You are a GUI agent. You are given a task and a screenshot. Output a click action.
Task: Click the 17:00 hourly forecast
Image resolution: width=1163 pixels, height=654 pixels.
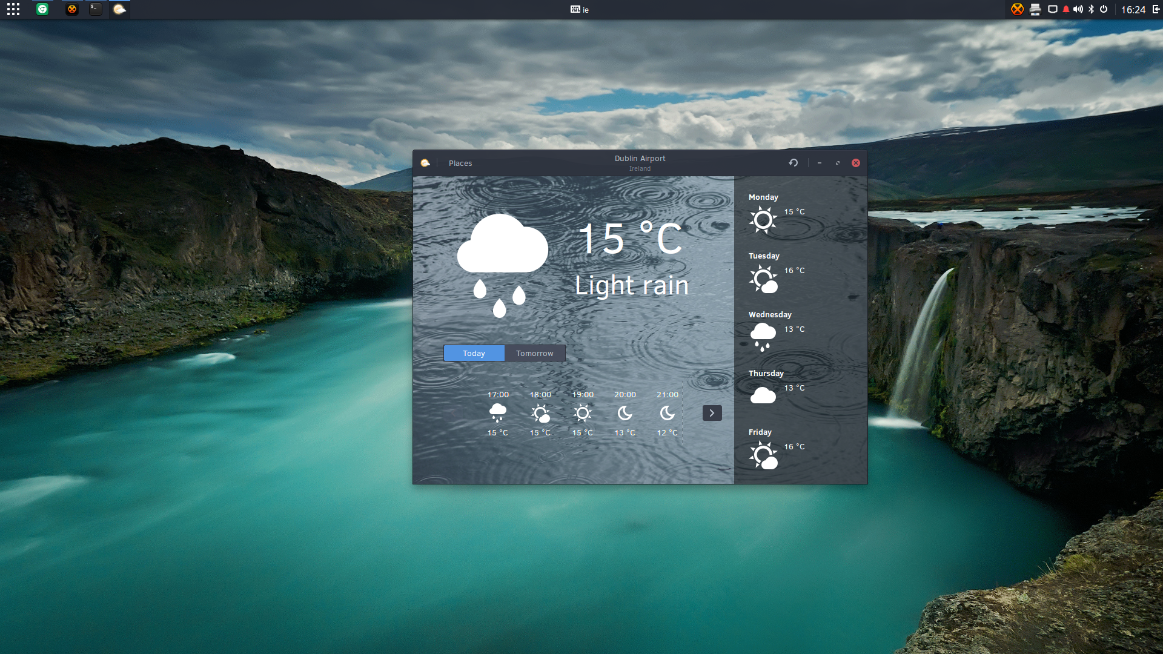[498, 414]
